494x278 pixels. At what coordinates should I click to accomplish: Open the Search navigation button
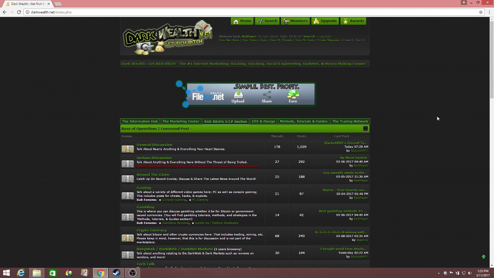[x=267, y=21]
